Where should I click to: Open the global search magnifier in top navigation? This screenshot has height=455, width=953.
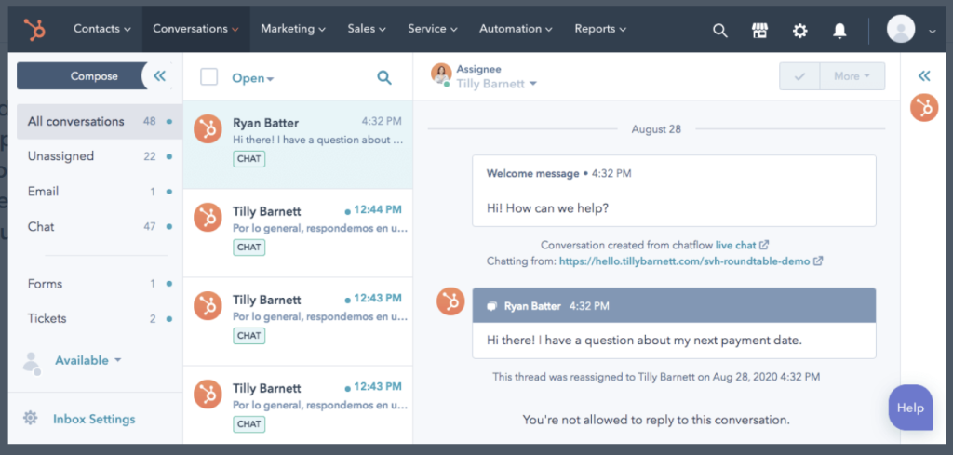(x=719, y=31)
